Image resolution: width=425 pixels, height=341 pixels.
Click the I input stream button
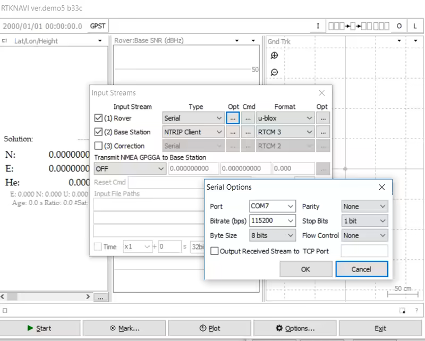318,26
